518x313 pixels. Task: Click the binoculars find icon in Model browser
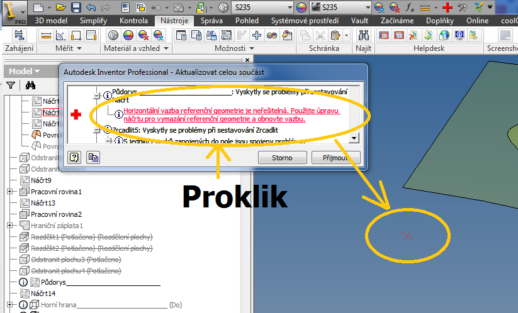click(x=30, y=85)
